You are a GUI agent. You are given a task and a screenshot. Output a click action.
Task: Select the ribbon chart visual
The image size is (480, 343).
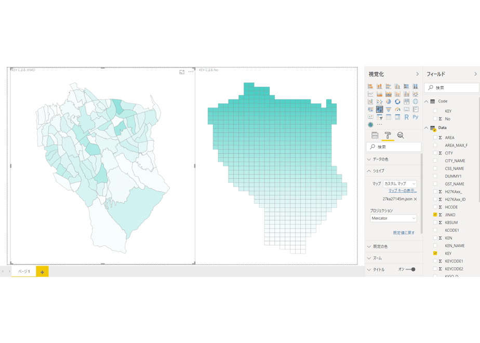416,94
